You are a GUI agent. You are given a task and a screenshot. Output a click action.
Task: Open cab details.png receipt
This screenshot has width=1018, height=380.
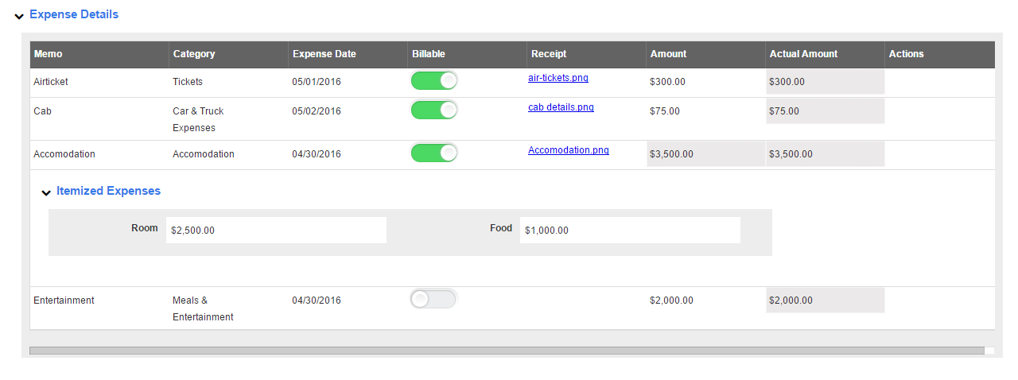pos(561,107)
